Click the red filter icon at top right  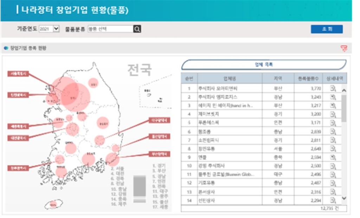click(x=344, y=49)
